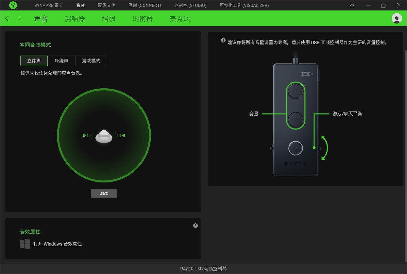This screenshot has width=407, height=274.
Task: Click the volume down button on device
Action: 296,120
